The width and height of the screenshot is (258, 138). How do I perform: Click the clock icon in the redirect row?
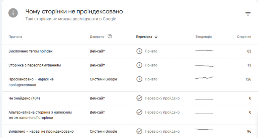(x=139, y=65)
